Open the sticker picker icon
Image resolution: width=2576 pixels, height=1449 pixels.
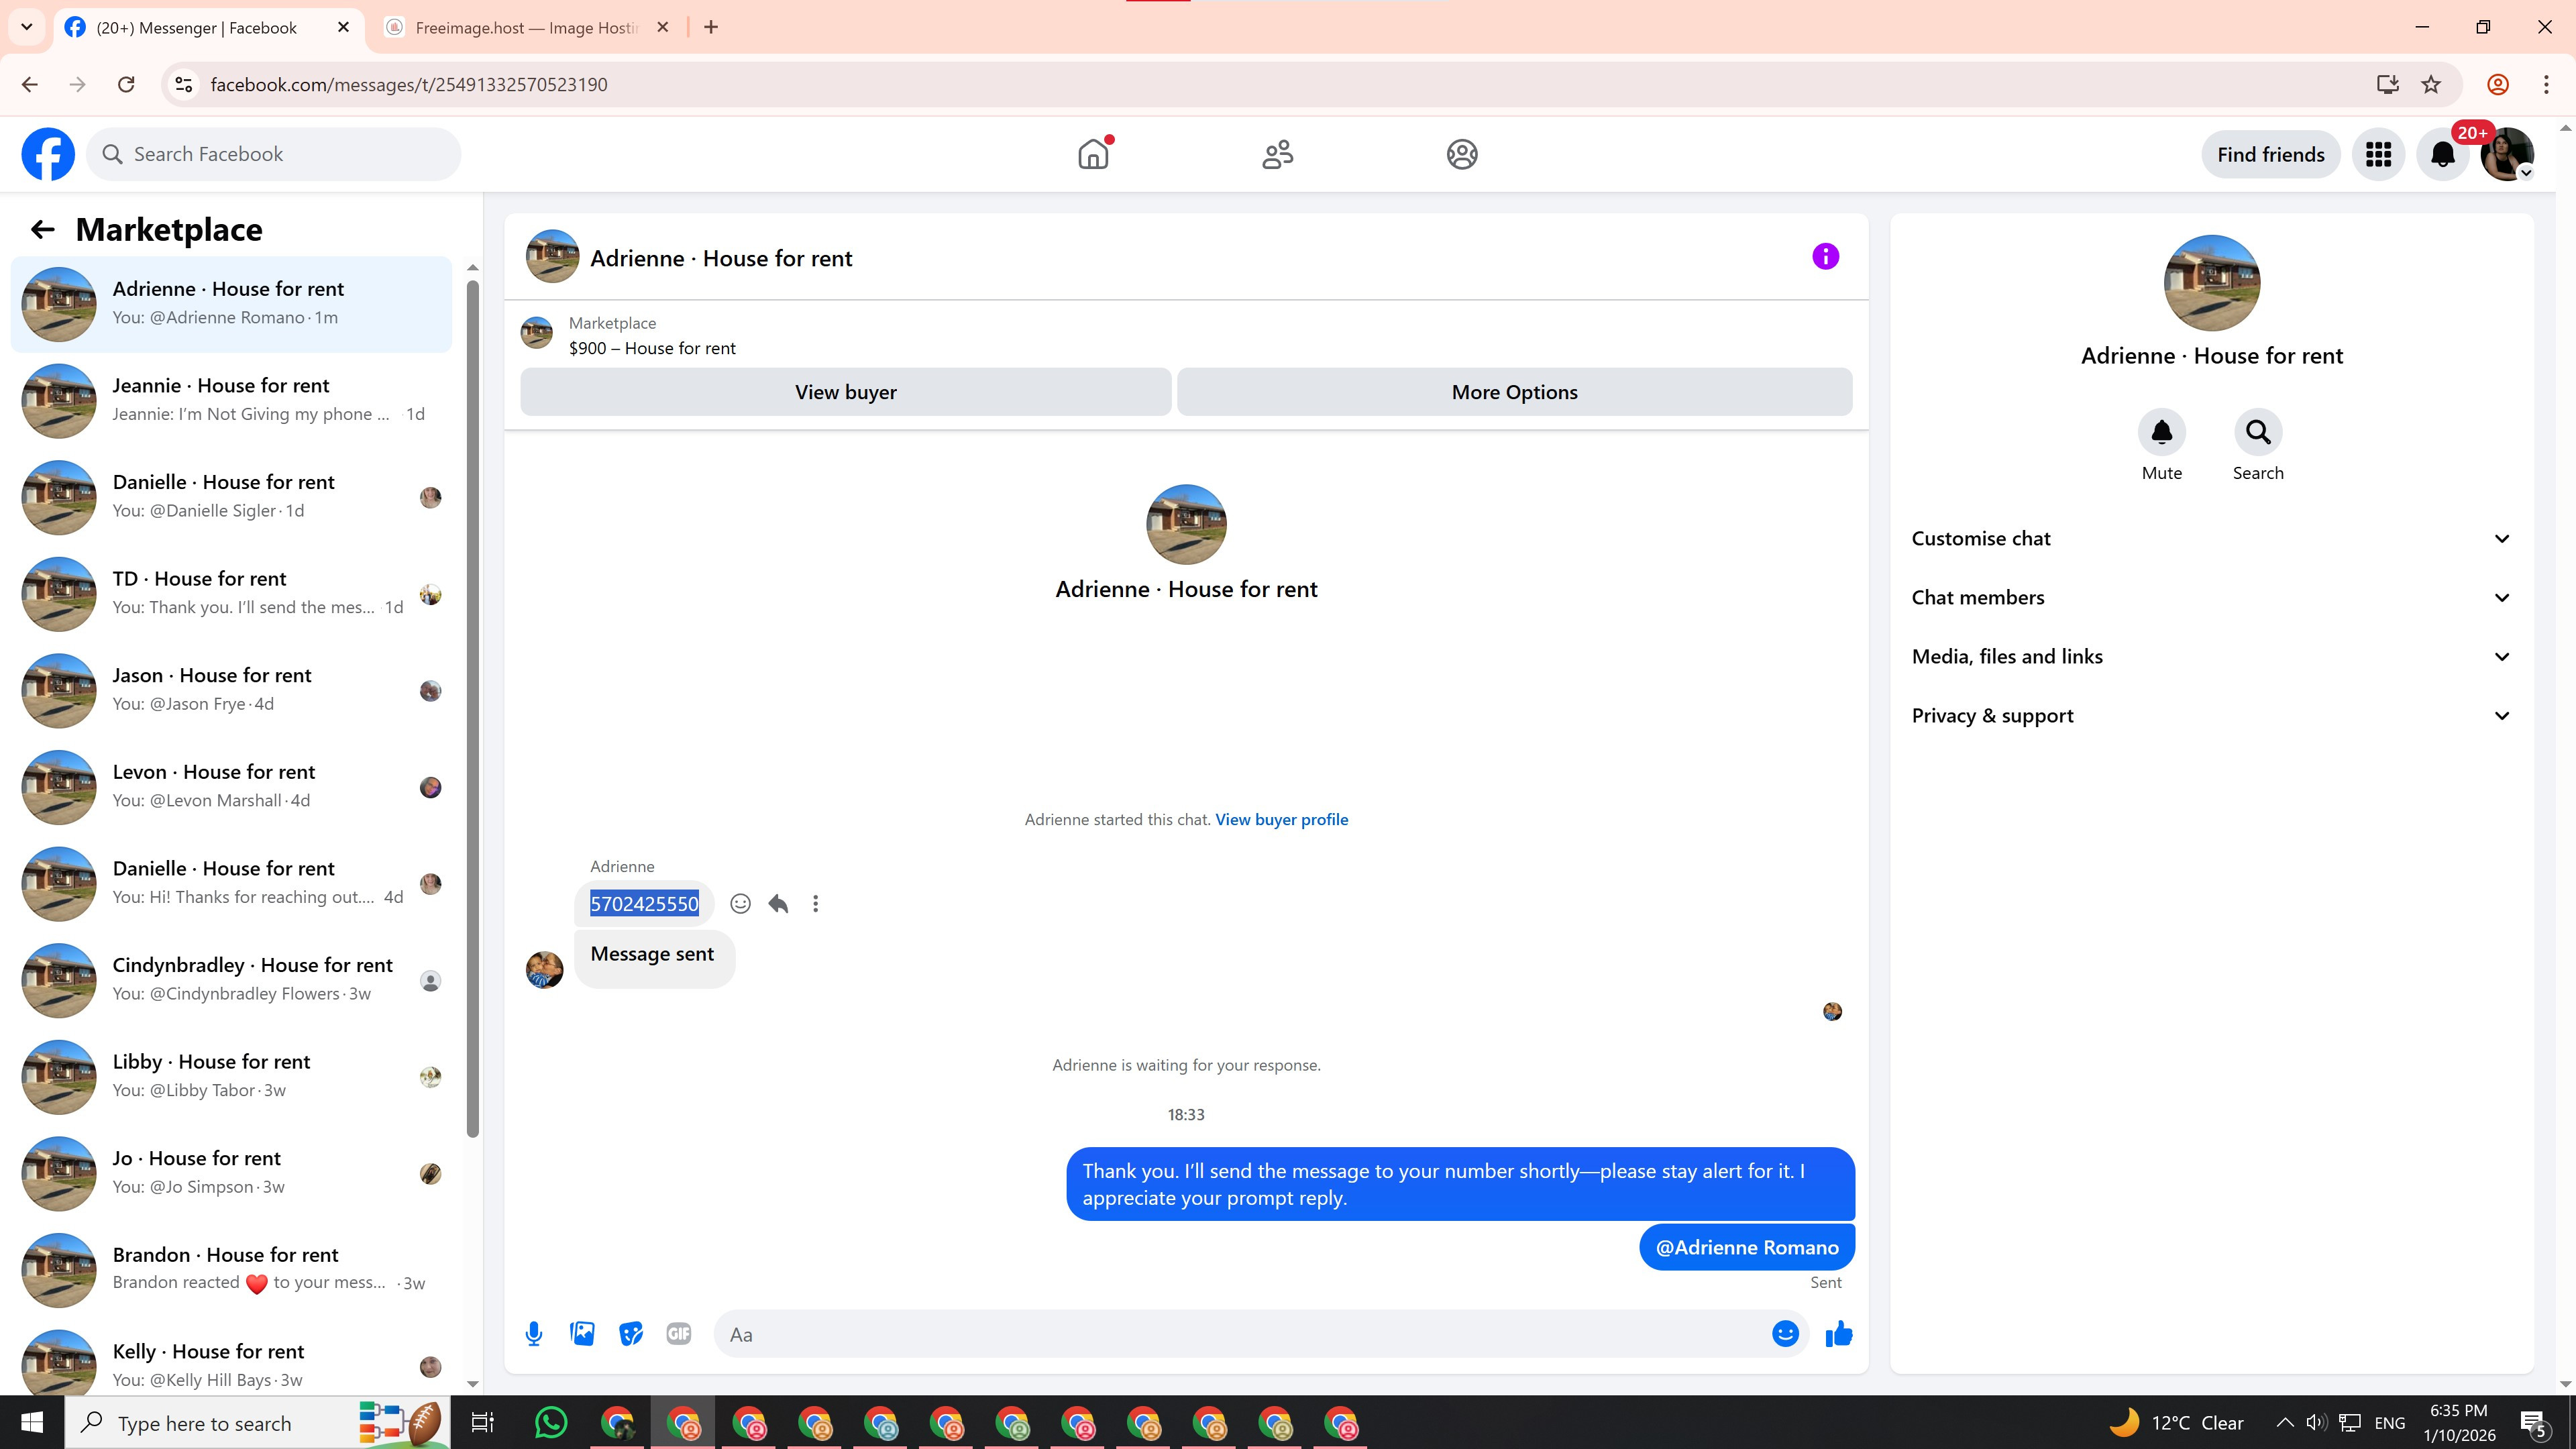coord(630,1334)
